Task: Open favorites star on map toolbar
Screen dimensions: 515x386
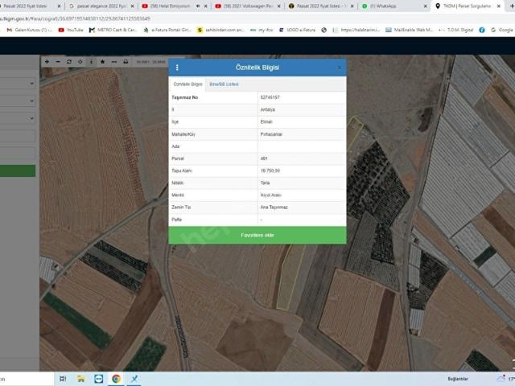Action: (102, 62)
